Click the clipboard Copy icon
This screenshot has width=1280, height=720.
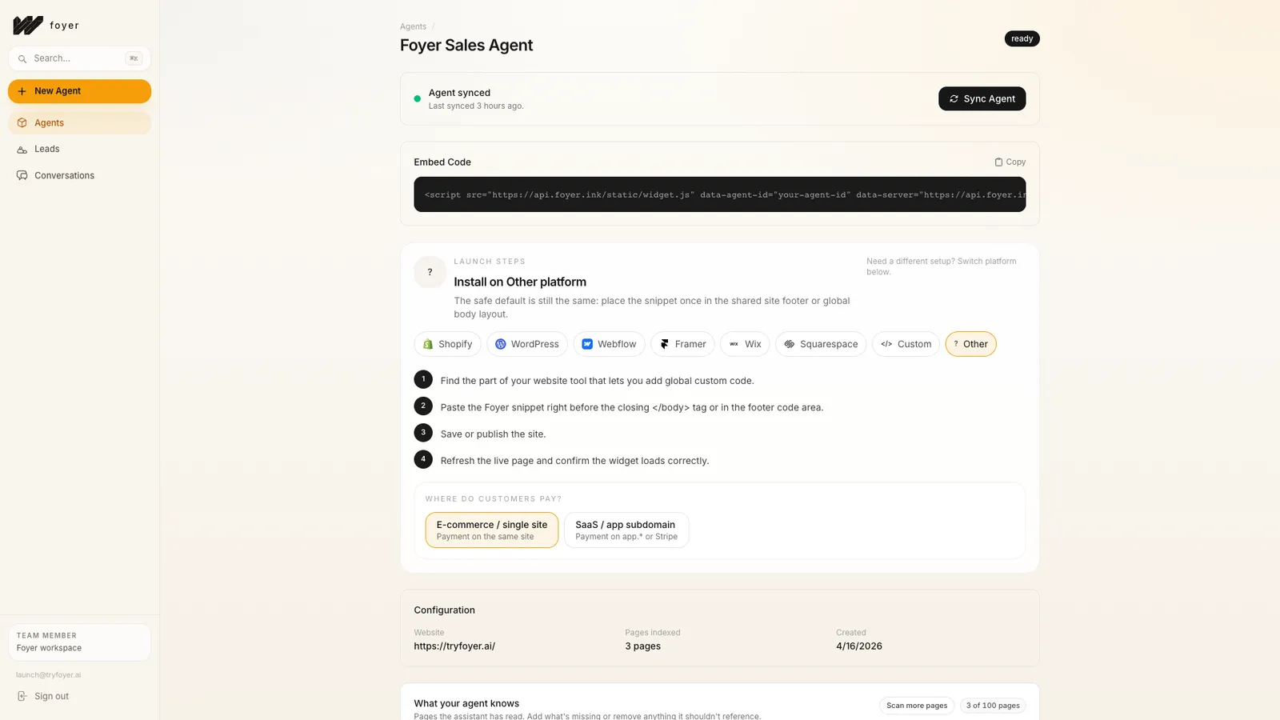point(998,162)
